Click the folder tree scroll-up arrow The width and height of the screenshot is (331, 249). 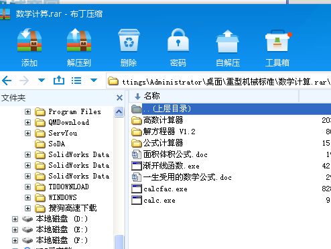point(119,111)
